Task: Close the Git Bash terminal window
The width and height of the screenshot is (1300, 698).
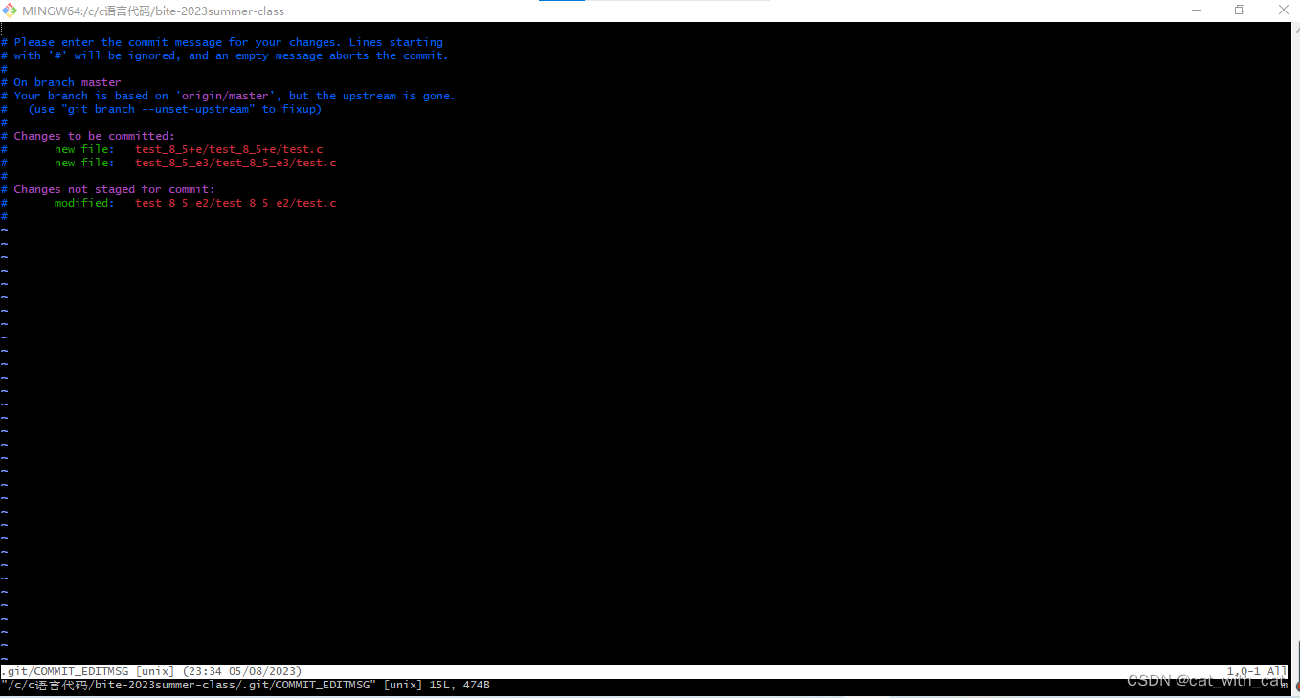Action: tap(1282, 11)
